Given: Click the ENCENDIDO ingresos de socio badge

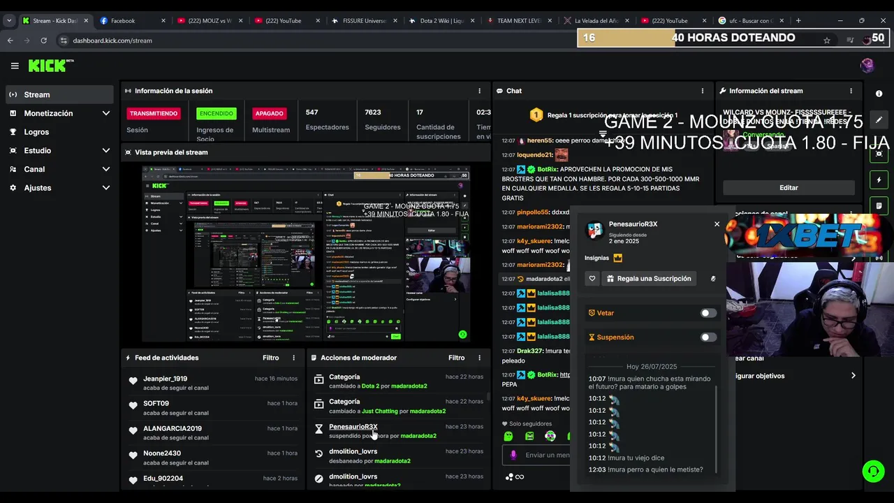Looking at the screenshot, I should (217, 113).
